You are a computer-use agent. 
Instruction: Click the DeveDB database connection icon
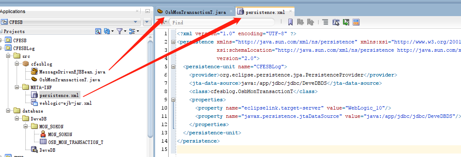35,150
